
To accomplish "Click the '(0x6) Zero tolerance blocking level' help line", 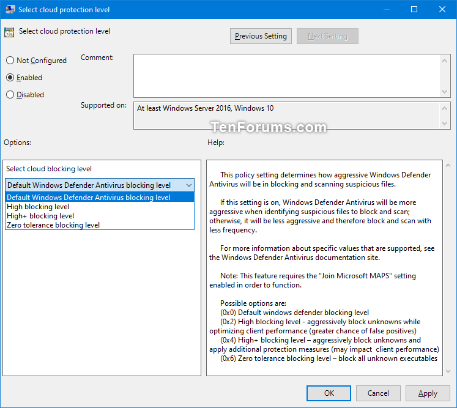I will [x=329, y=358].
